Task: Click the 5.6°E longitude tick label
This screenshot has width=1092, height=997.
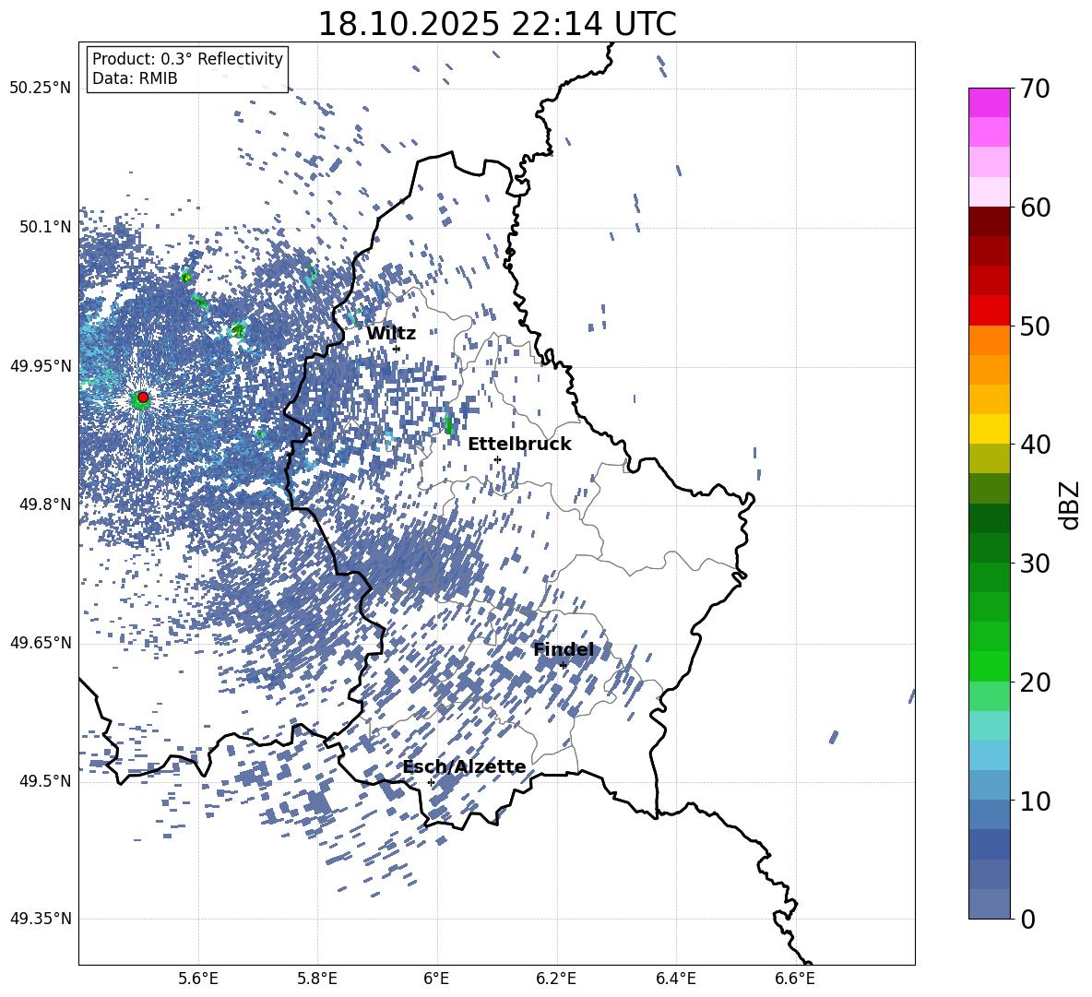Action: [x=198, y=979]
